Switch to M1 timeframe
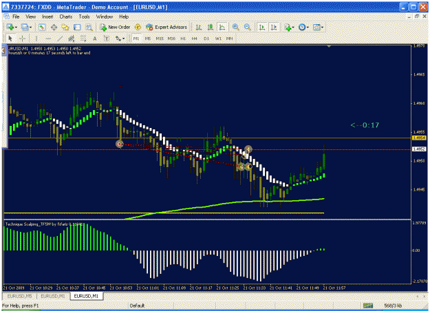This screenshot has width=430, height=311. click(x=136, y=39)
